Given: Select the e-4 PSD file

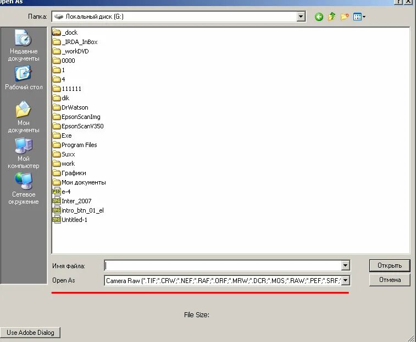Looking at the screenshot, I should pos(62,192).
